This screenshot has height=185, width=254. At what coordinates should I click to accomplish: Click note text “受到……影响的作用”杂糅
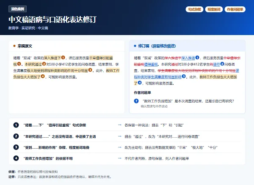click(56, 147)
